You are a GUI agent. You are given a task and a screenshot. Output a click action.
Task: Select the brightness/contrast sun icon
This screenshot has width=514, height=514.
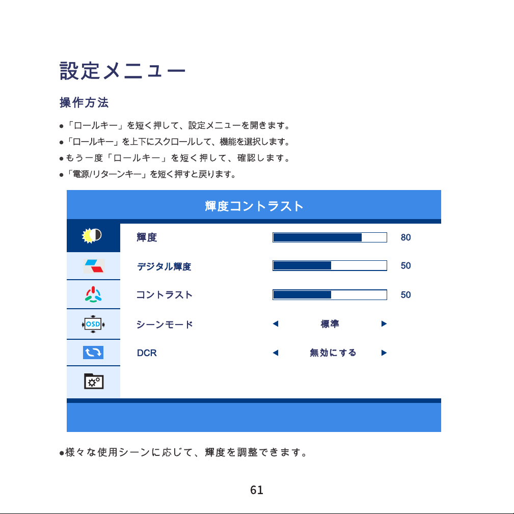92,235
